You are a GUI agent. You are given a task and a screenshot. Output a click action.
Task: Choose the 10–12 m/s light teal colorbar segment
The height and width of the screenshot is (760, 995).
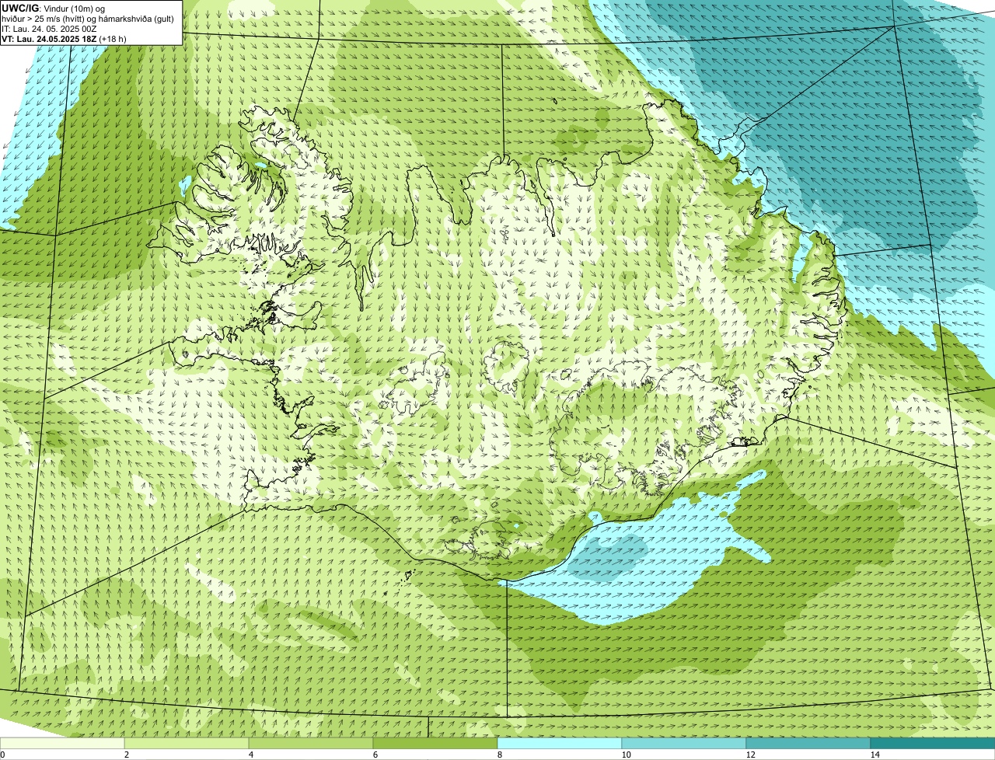point(684,743)
